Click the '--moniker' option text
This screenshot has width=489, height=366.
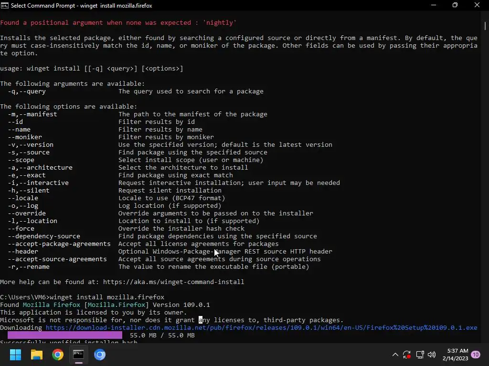click(25, 137)
